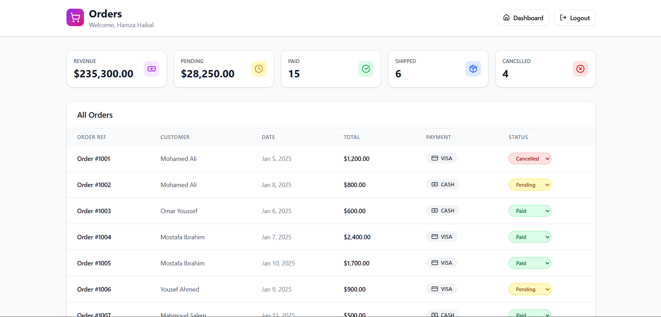This screenshot has width=661, height=317.
Task: Expand the Paid dropdown on Order #1005
Action: click(529, 263)
